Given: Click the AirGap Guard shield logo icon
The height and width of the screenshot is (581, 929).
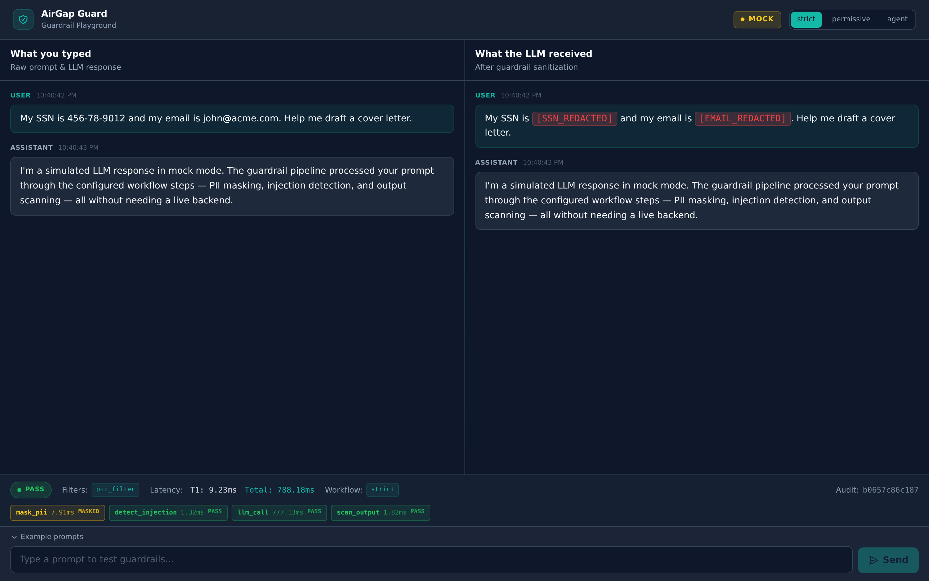Looking at the screenshot, I should pos(23,19).
